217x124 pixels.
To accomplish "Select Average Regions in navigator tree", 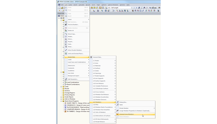I will [x=70, y=93].
